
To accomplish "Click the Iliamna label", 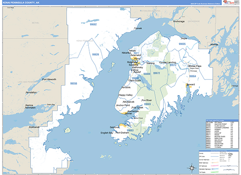I will click(x=29, y=105).
